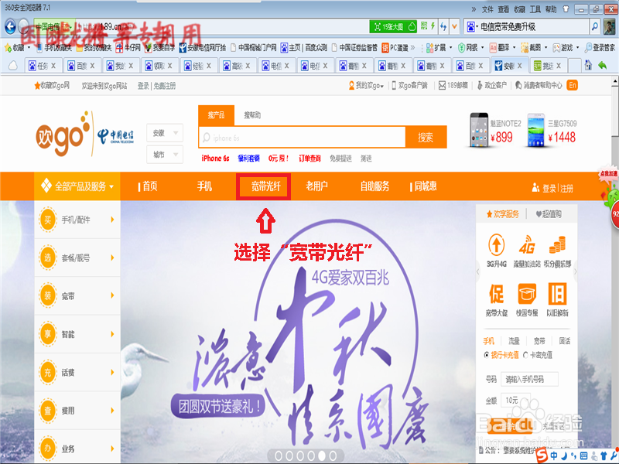Select the 卡密充值 radio option

point(525,355)
